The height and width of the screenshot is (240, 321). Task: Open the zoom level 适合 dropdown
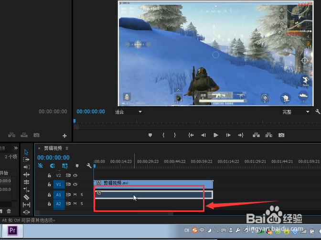click(x=128, y=112)
